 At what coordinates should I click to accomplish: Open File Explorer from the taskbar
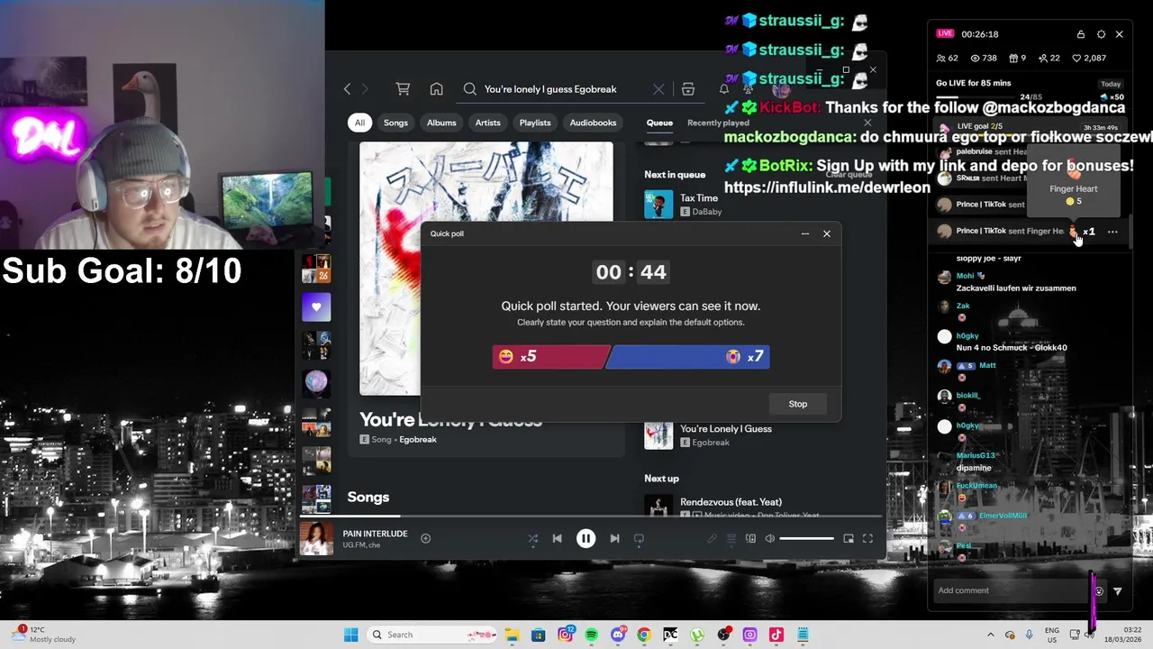[512, 635]
